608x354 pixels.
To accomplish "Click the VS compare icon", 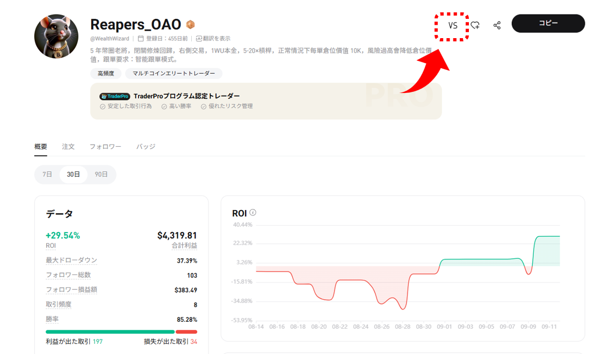I will click(x=452, y=25).
